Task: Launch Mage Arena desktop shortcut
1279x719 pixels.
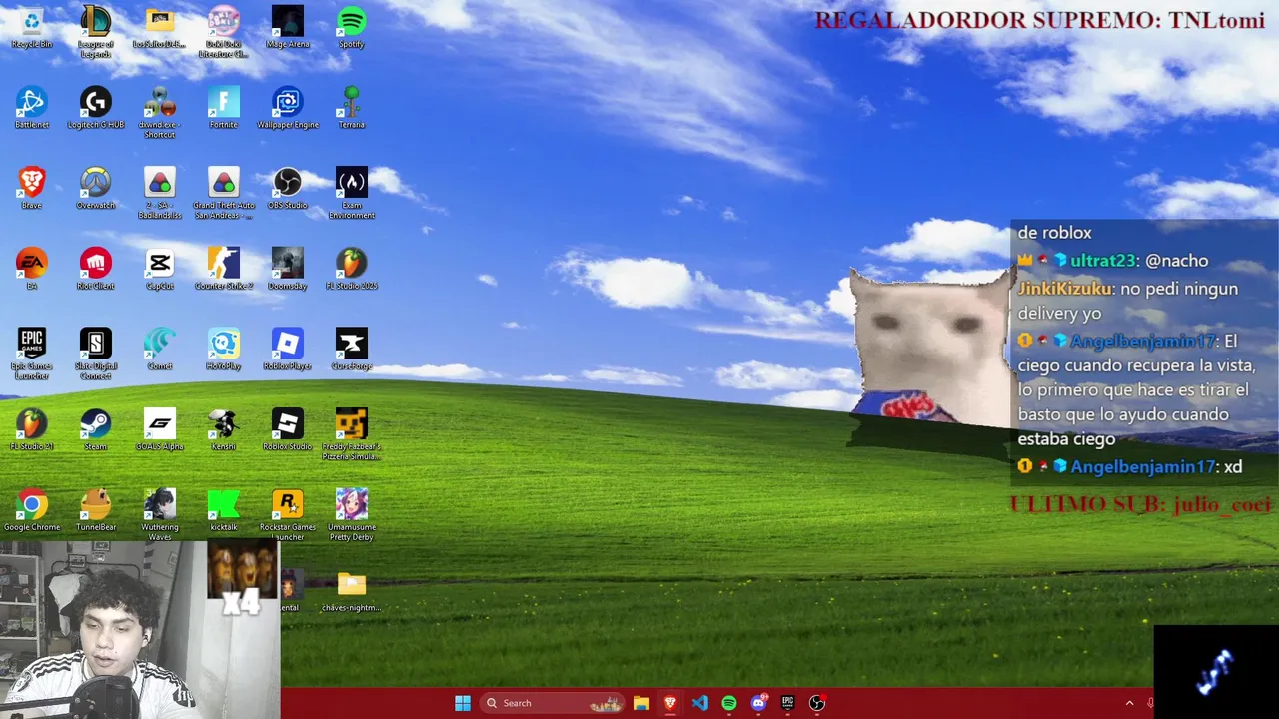Action: tap(288, 28)
